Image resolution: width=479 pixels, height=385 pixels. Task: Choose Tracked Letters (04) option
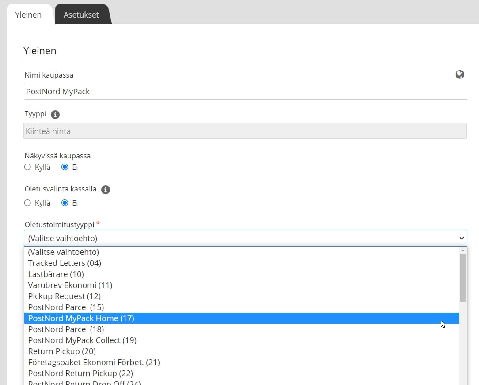pyautogui.click(x=242, y=263)
